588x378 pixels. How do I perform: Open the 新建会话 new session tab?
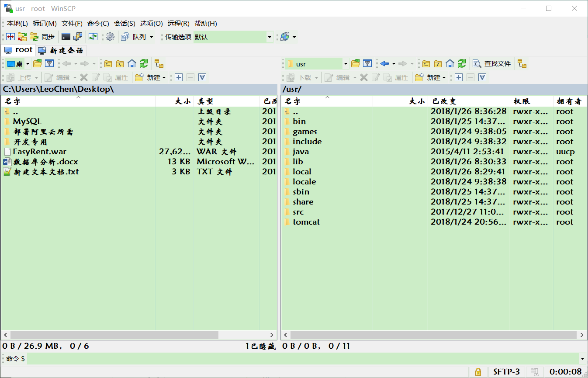click(61, 50)
